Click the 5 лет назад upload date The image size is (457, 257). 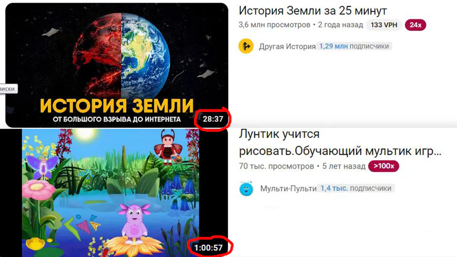click(344, 167)
